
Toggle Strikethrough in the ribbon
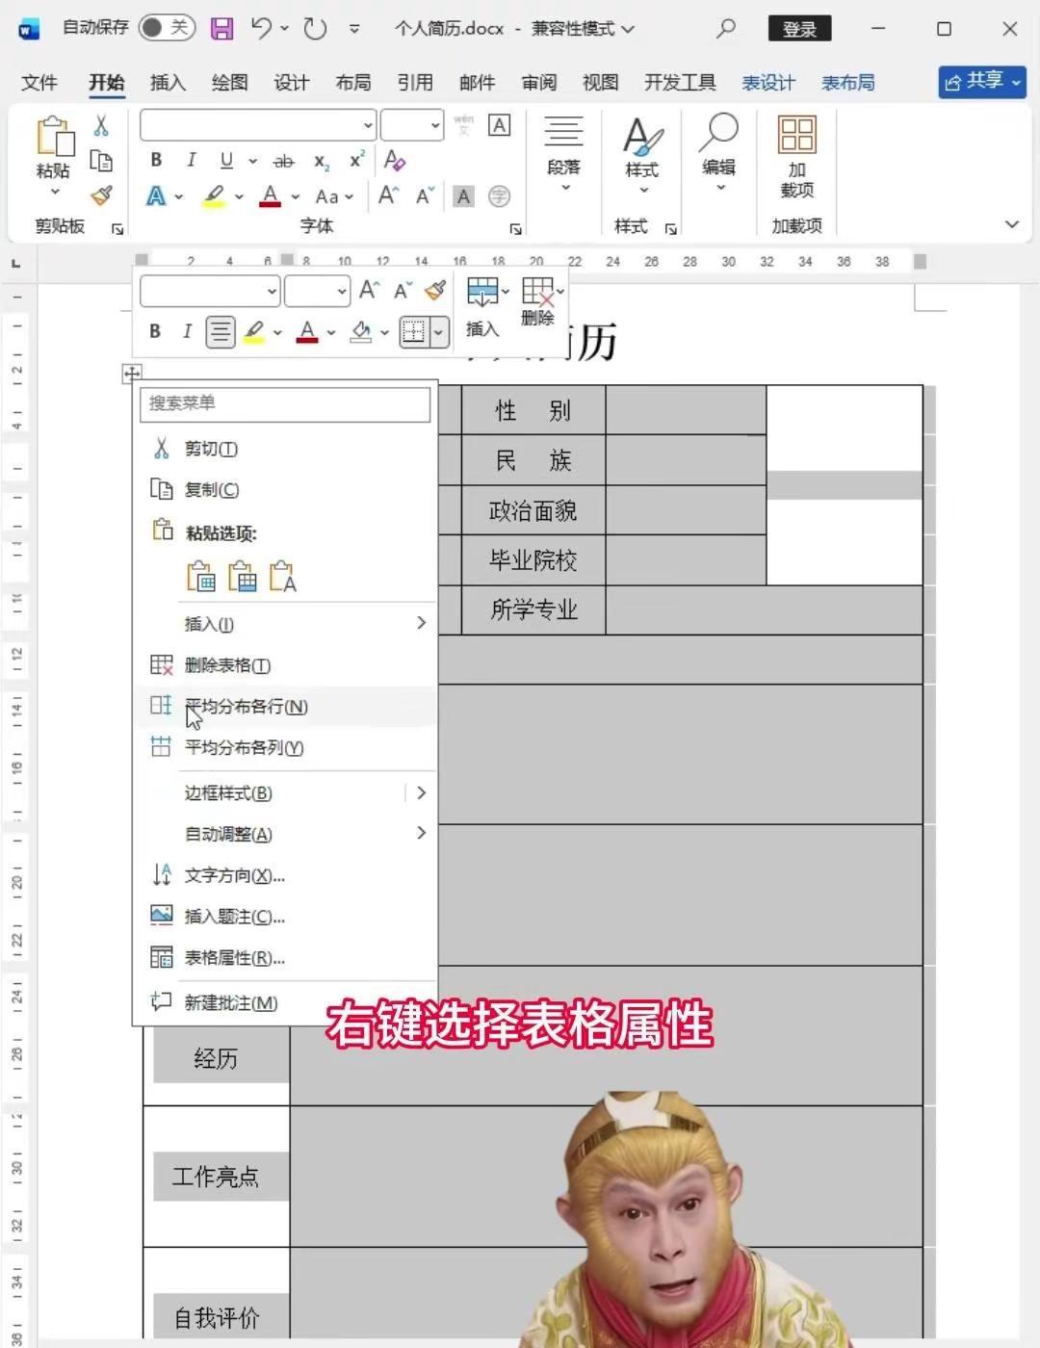283,161
